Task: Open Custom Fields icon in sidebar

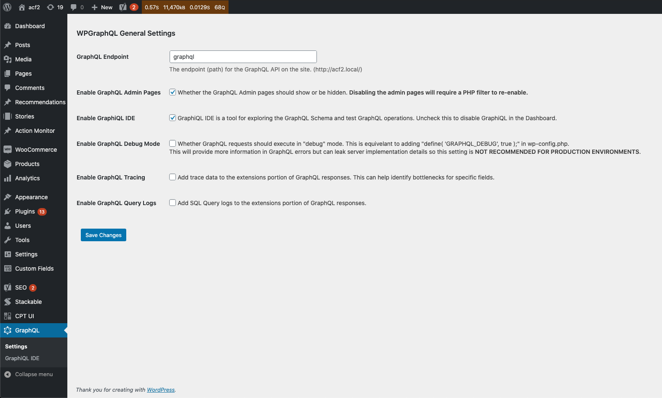Action: pos(8,269)
